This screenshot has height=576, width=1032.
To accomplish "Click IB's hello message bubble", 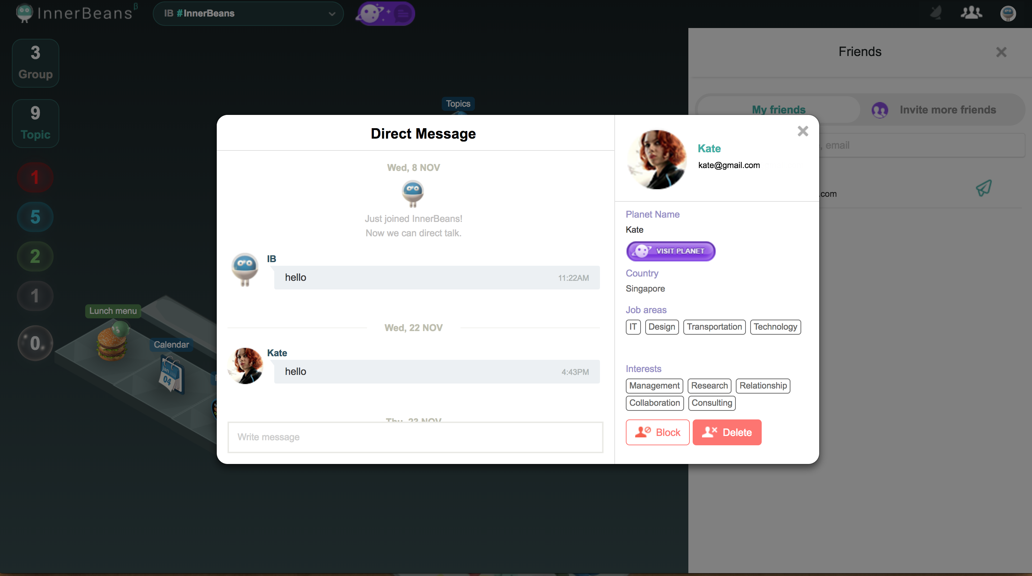I will 437,277.
